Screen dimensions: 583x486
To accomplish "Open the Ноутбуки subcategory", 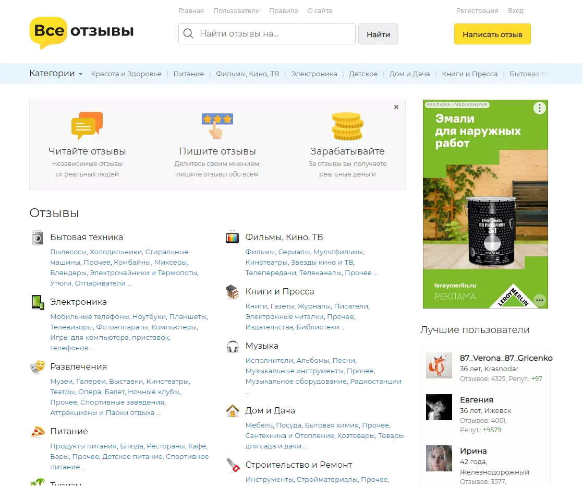I will [149, 317].
